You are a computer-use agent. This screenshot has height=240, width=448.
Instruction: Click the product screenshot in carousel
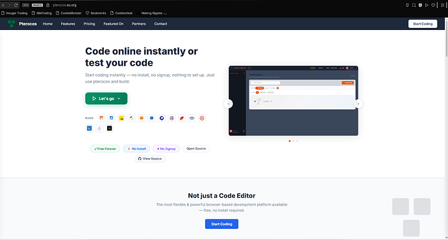[293, 101]
